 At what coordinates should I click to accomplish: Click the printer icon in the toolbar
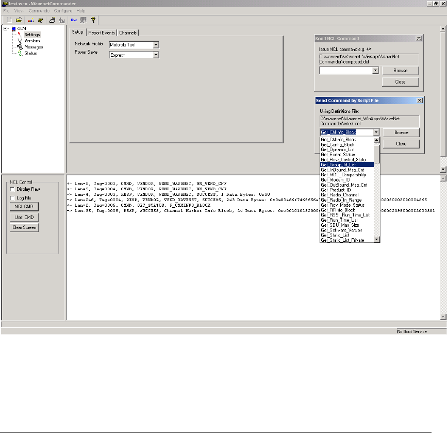(x=52, y=20)
